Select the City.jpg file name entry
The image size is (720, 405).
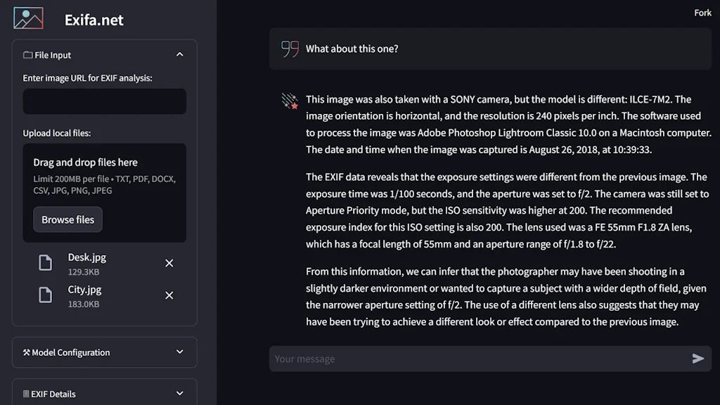(x=84, y=290)
